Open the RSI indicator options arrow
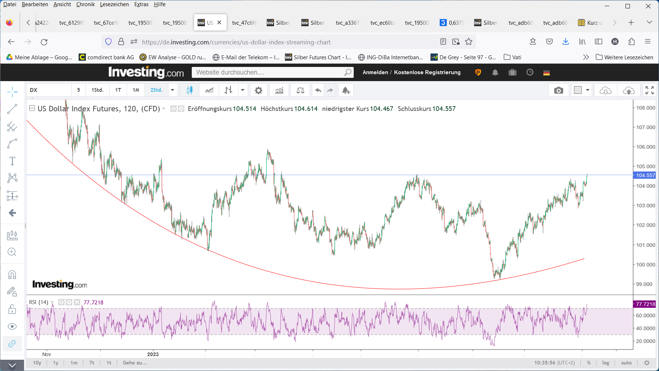This screenshot has height=371, width=659. (x=52, y=303)
